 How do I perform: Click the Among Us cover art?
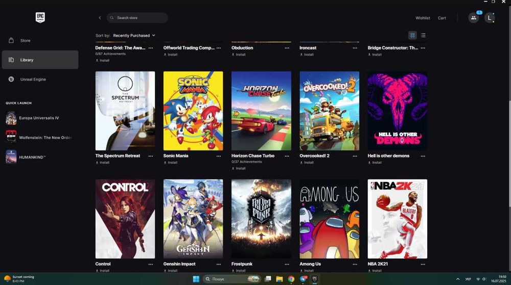330,219
